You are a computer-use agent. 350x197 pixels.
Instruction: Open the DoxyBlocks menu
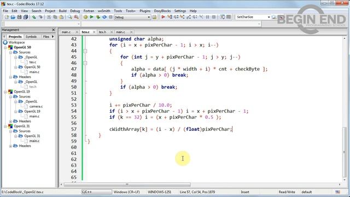pos(162,11)
